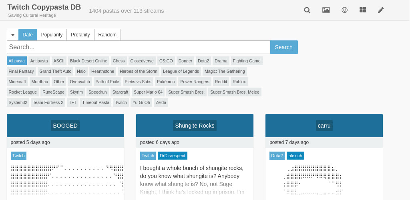Show pastas tagged Skyrim

point(76,92)
